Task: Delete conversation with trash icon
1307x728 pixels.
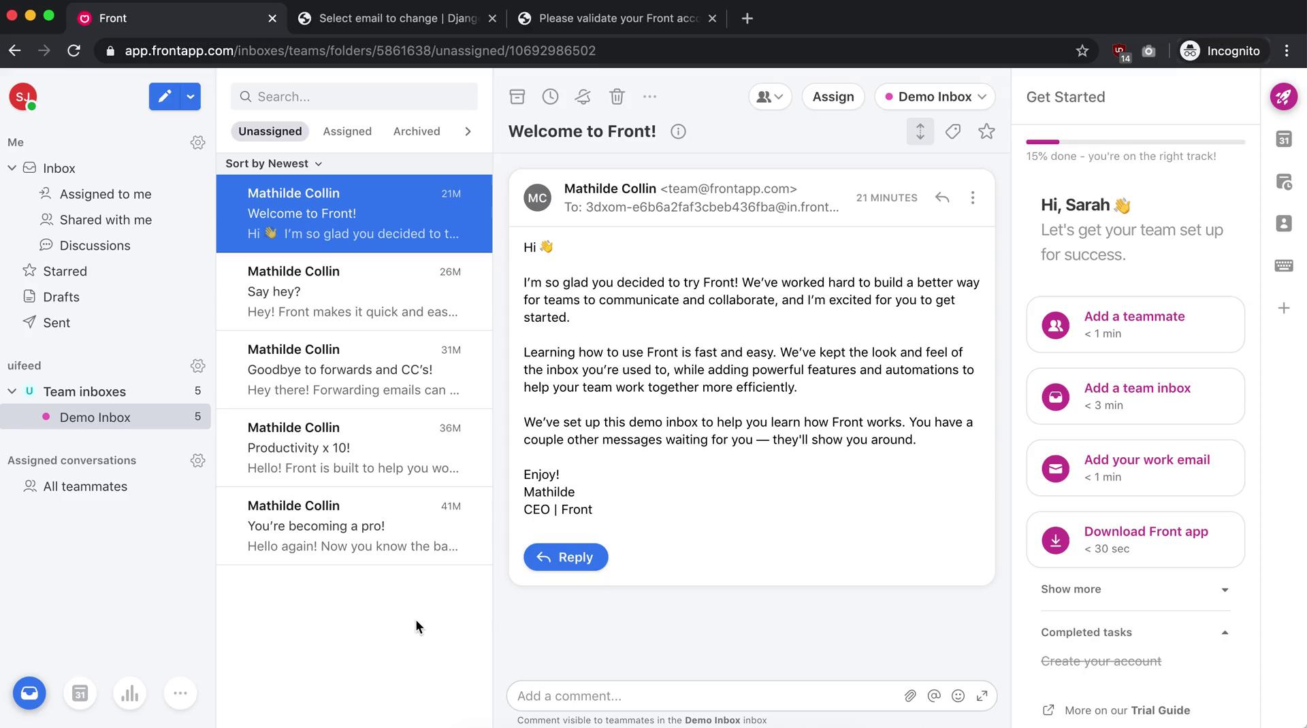Action: coord(617,97)
